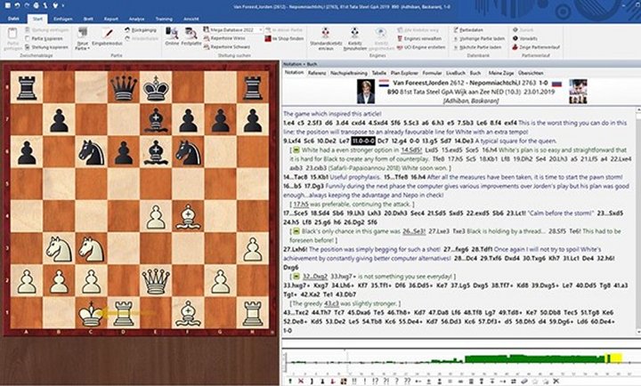The image size is (641, 386).
Task: Click highlighted move 11.0-0-0 in notation
Action: tap(363, 141)
